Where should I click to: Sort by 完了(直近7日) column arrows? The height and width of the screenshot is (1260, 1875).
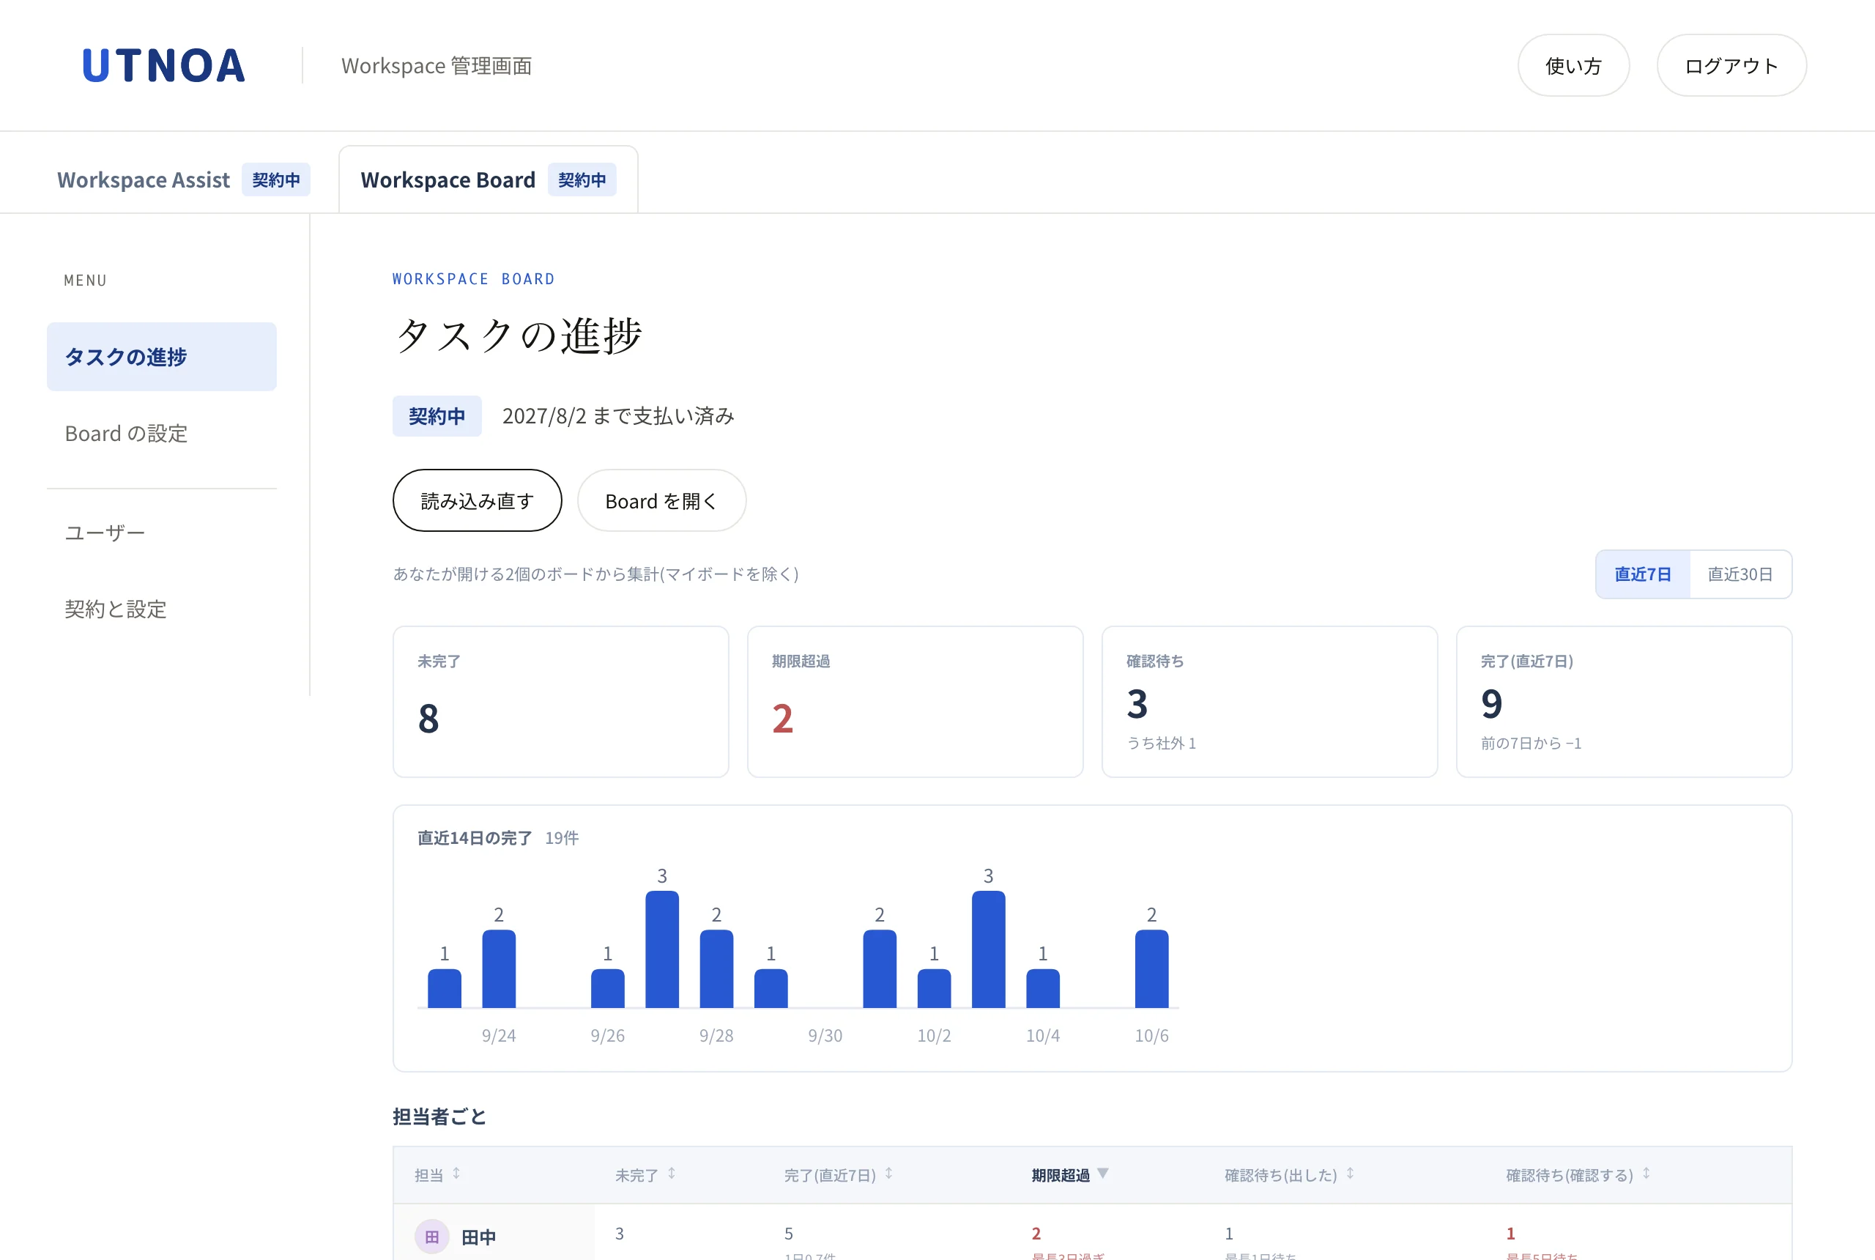click(888, 1174)
